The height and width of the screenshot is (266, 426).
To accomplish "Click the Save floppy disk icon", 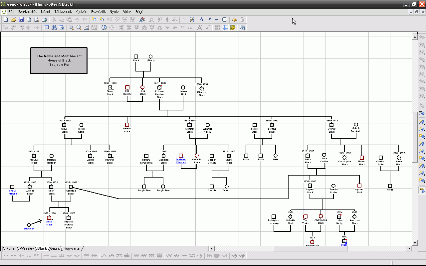I will (x=21, y=20).
